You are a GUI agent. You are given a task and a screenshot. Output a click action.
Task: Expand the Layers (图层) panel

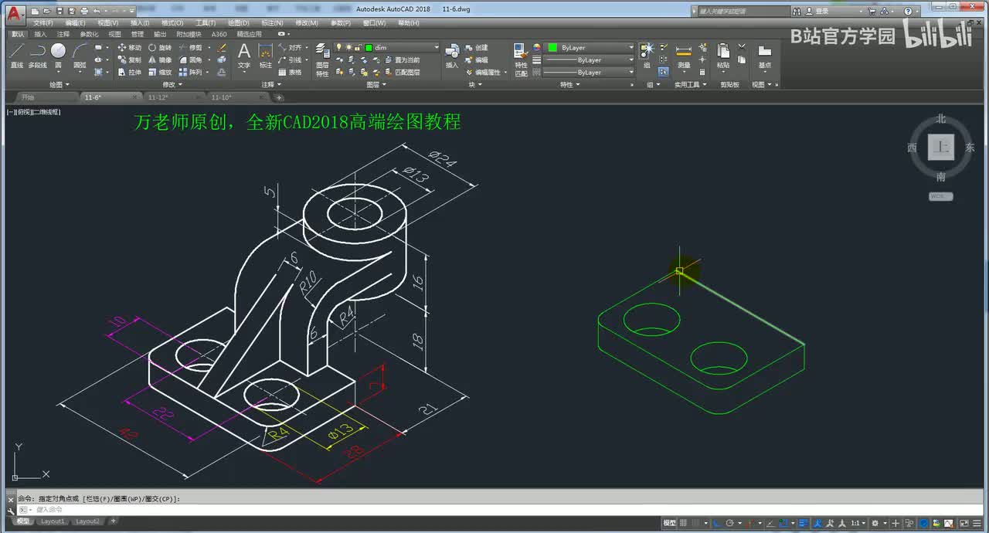click(x=376, y=84)
